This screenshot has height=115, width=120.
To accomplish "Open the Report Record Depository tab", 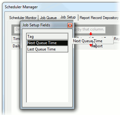I will (x=99, y=18).
